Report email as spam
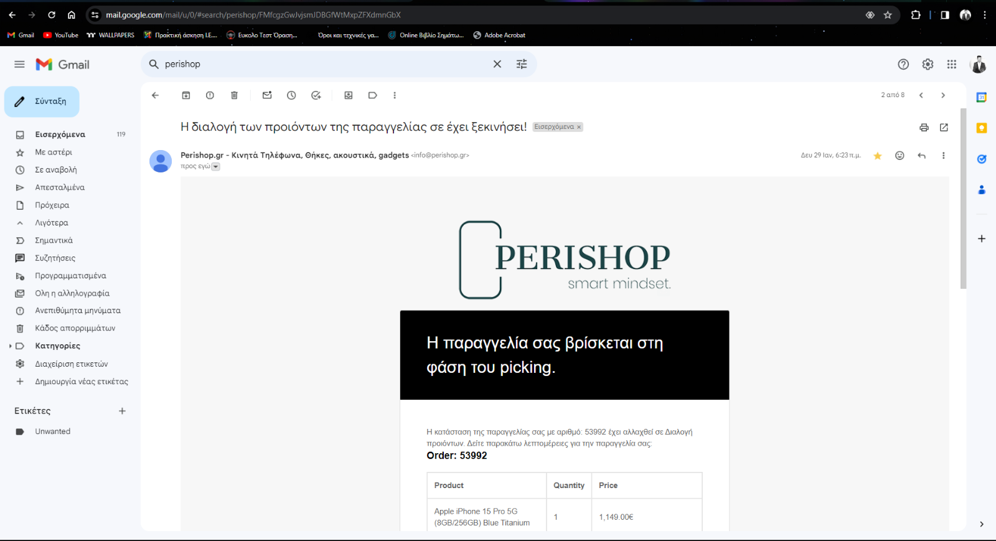The width and height of the screenshot is (996, 541). [210, 95]
